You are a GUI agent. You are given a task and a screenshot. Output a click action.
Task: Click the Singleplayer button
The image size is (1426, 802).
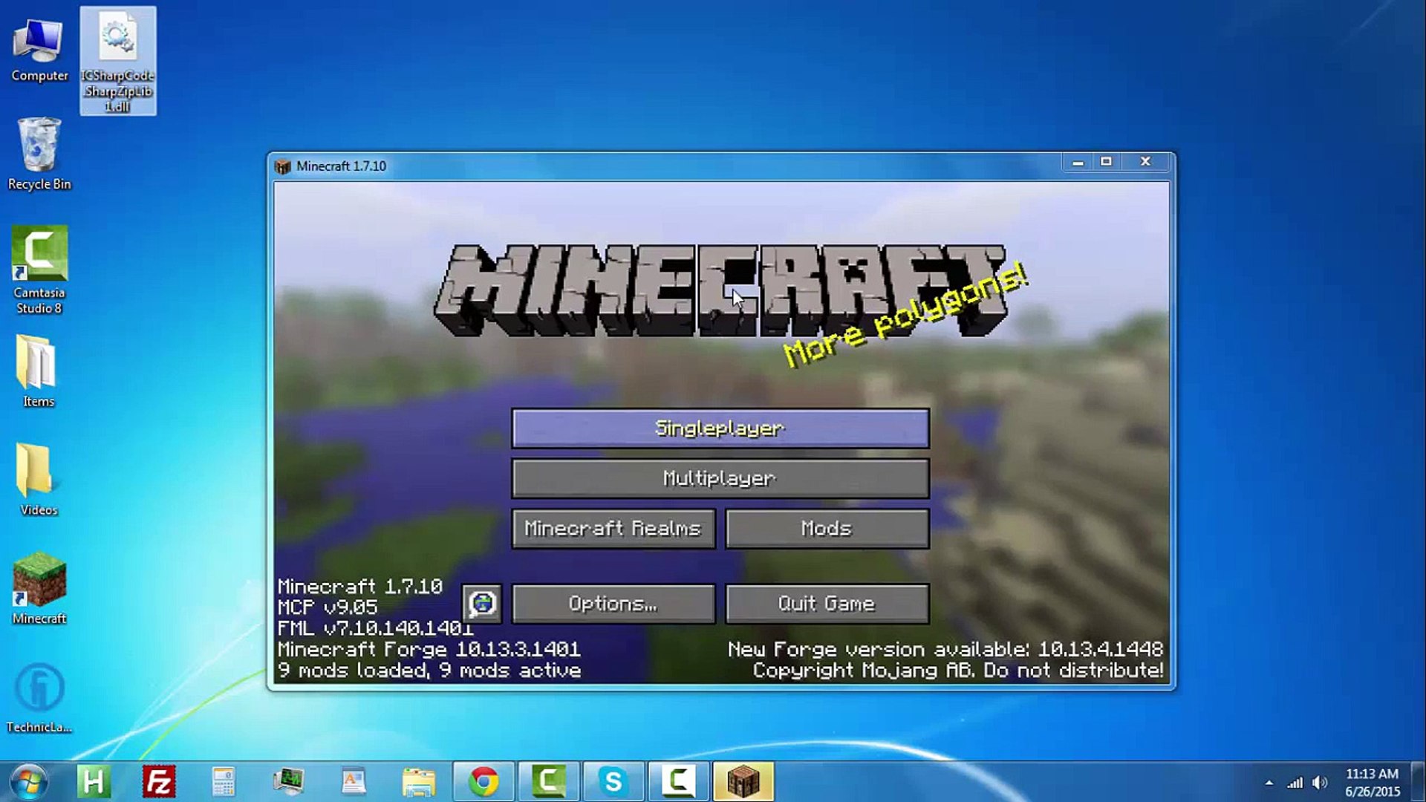[x=720, y=428]
